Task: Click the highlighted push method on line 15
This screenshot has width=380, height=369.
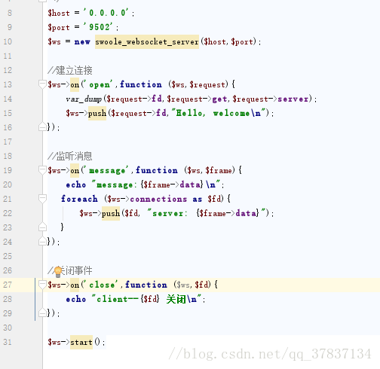Action: [97, 113]
